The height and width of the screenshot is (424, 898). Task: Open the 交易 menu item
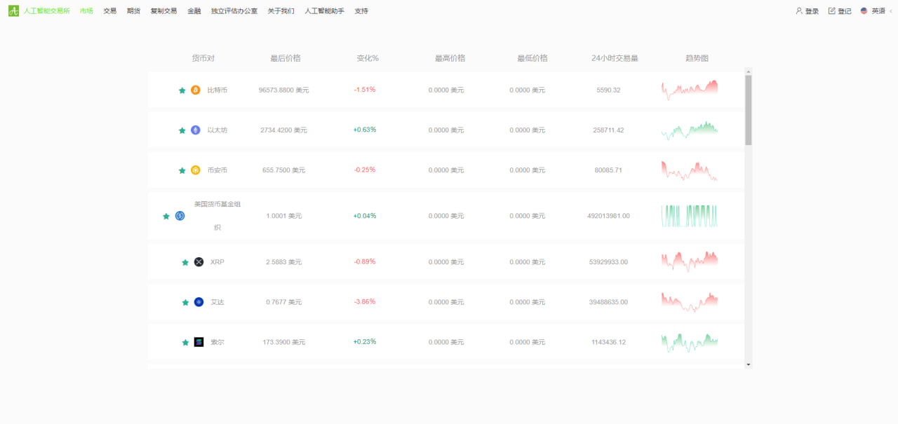point(110,11)
